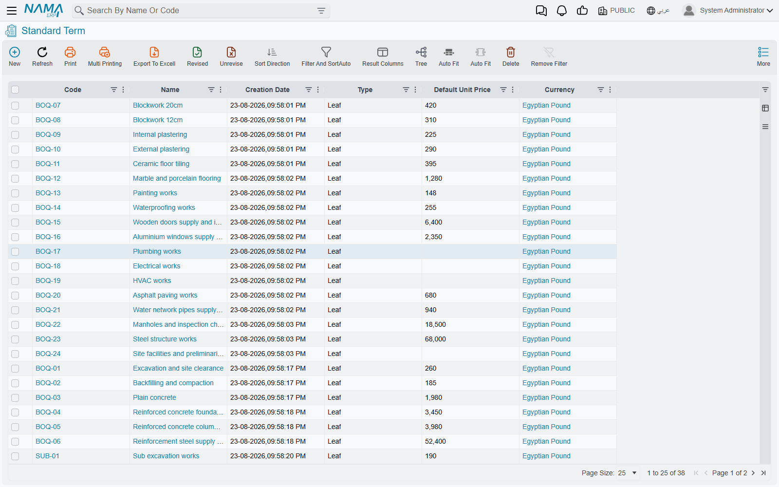Open Currency column options menu

(x=610, y=90)
